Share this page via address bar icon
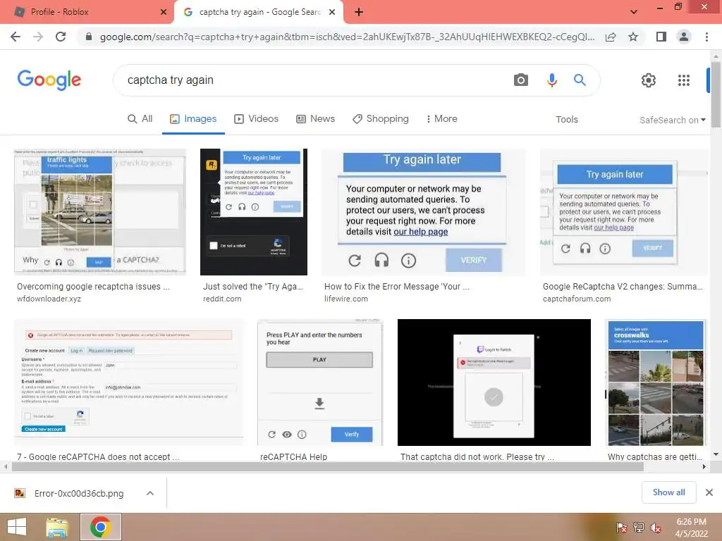Image resolution: width=722 pixels, height=541 pixels. [611, 37]
